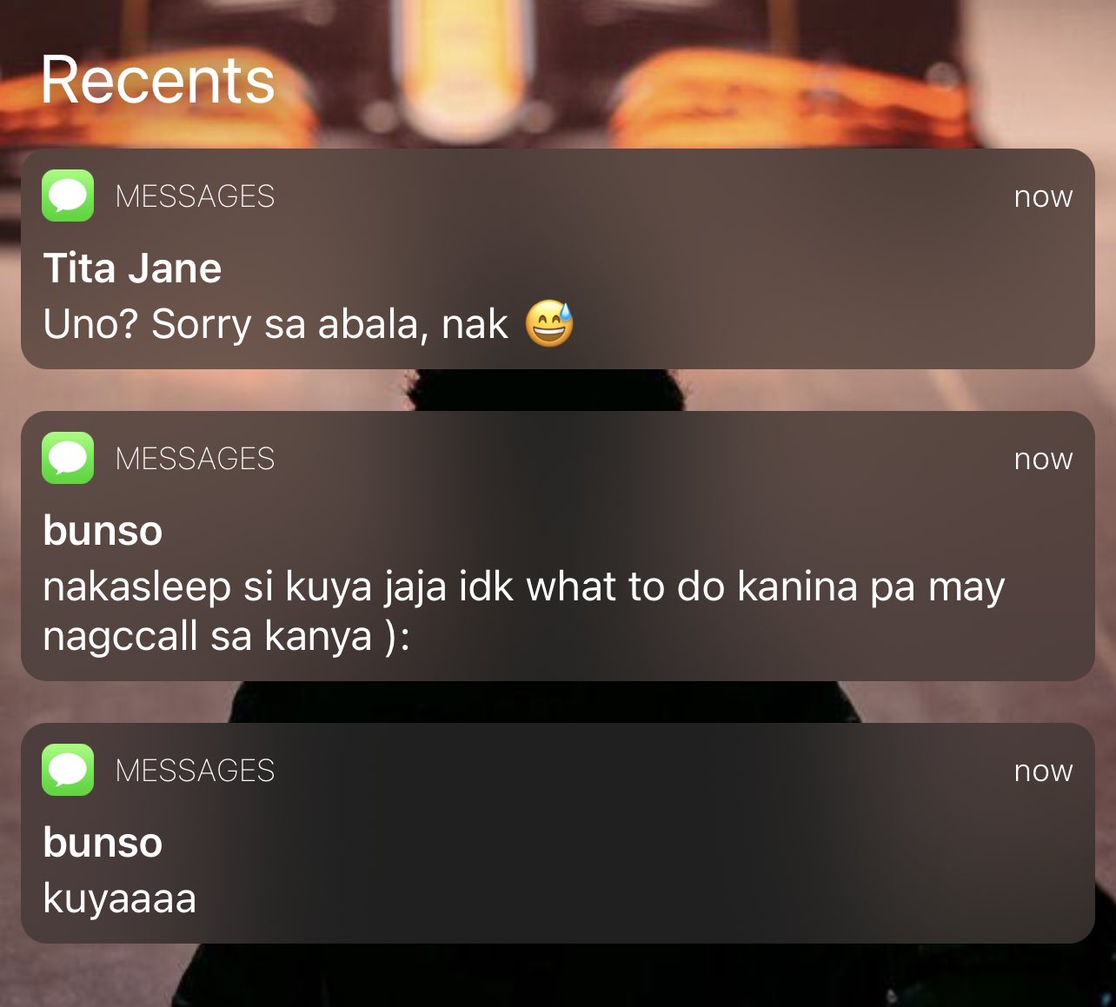
Task: Click MESSAGES label in the nakasleep notification
Action: click(x=195, y=459)
